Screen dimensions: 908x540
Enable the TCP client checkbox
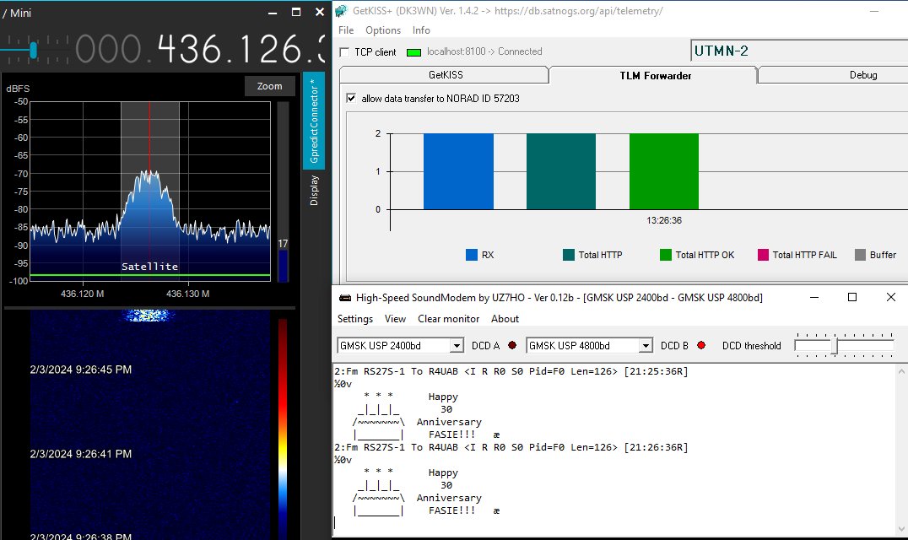344,52
